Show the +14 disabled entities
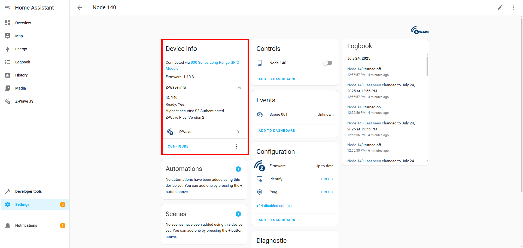 (x=274, y=206)
